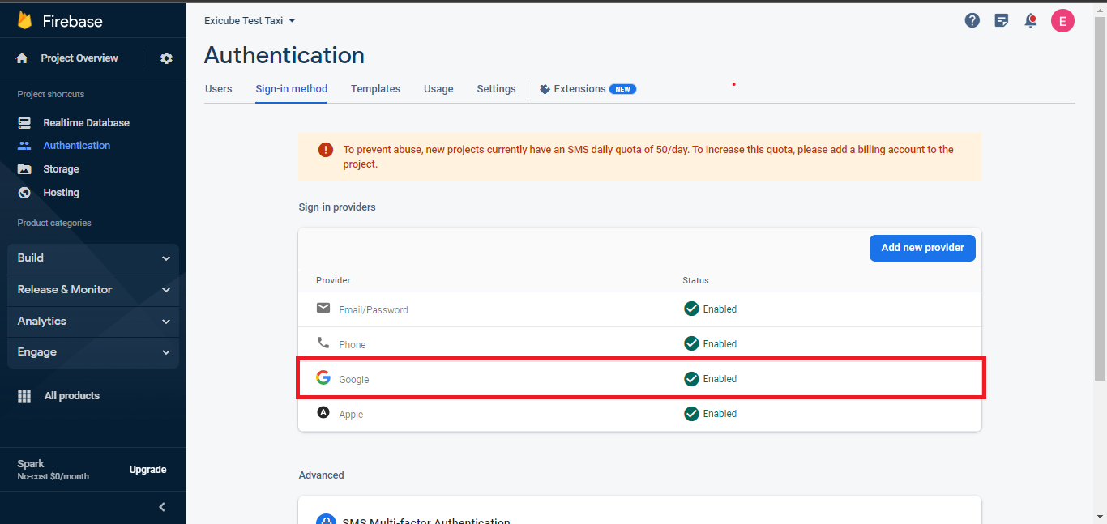Expand the Analytics category
This screenshot has width=1107, height=524.
point(93,322)
